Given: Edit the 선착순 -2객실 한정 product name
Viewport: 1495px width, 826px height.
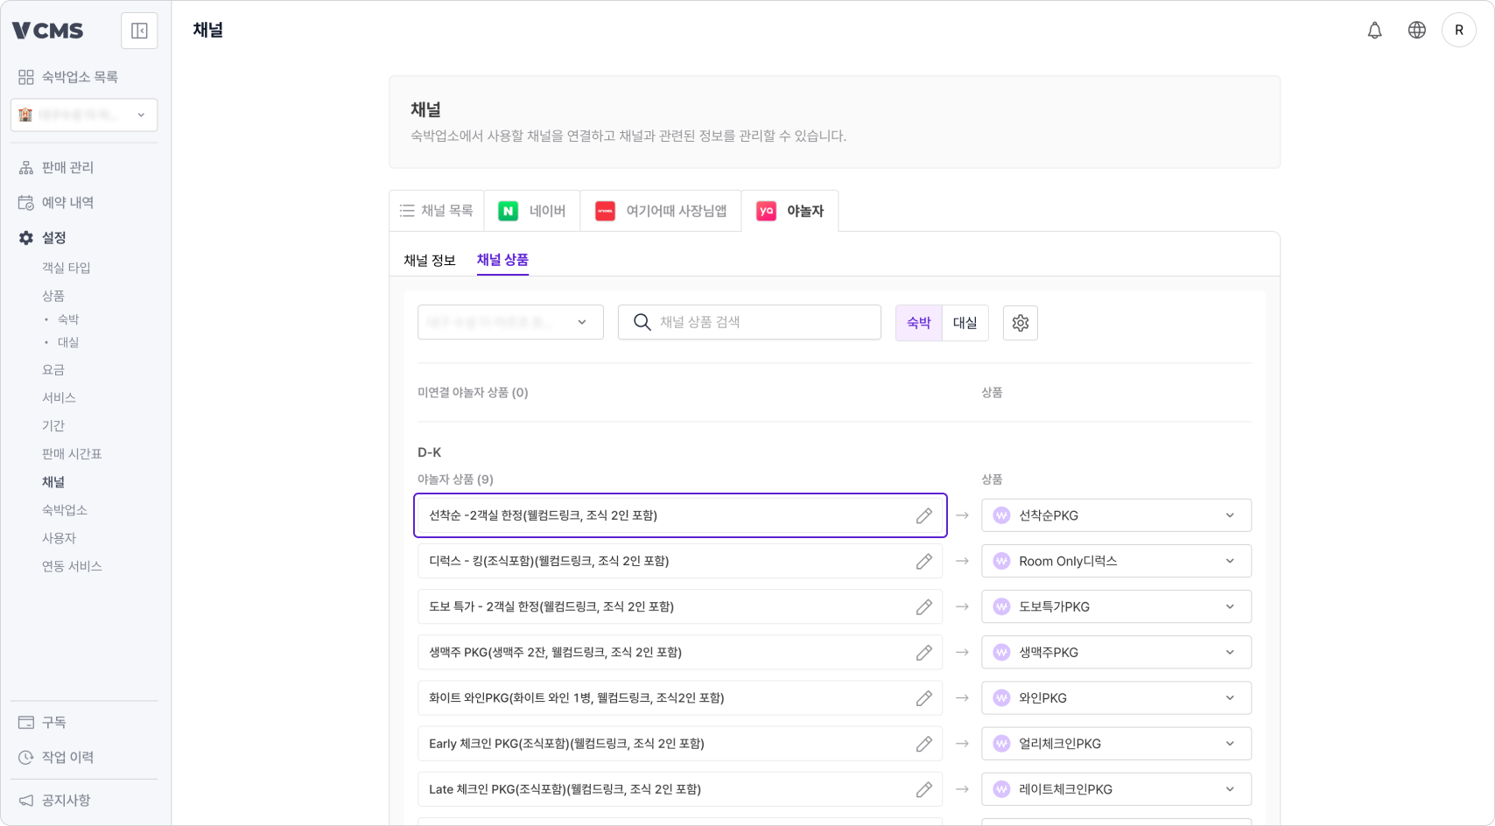Looking at the screenshot, I should [924, 515].
